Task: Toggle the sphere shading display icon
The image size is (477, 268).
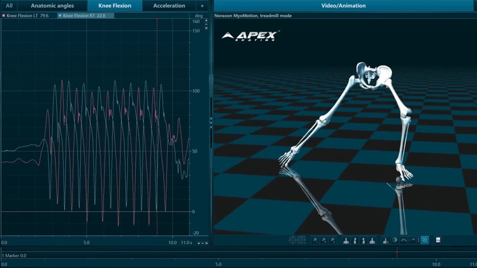Action: coord(395,240)
